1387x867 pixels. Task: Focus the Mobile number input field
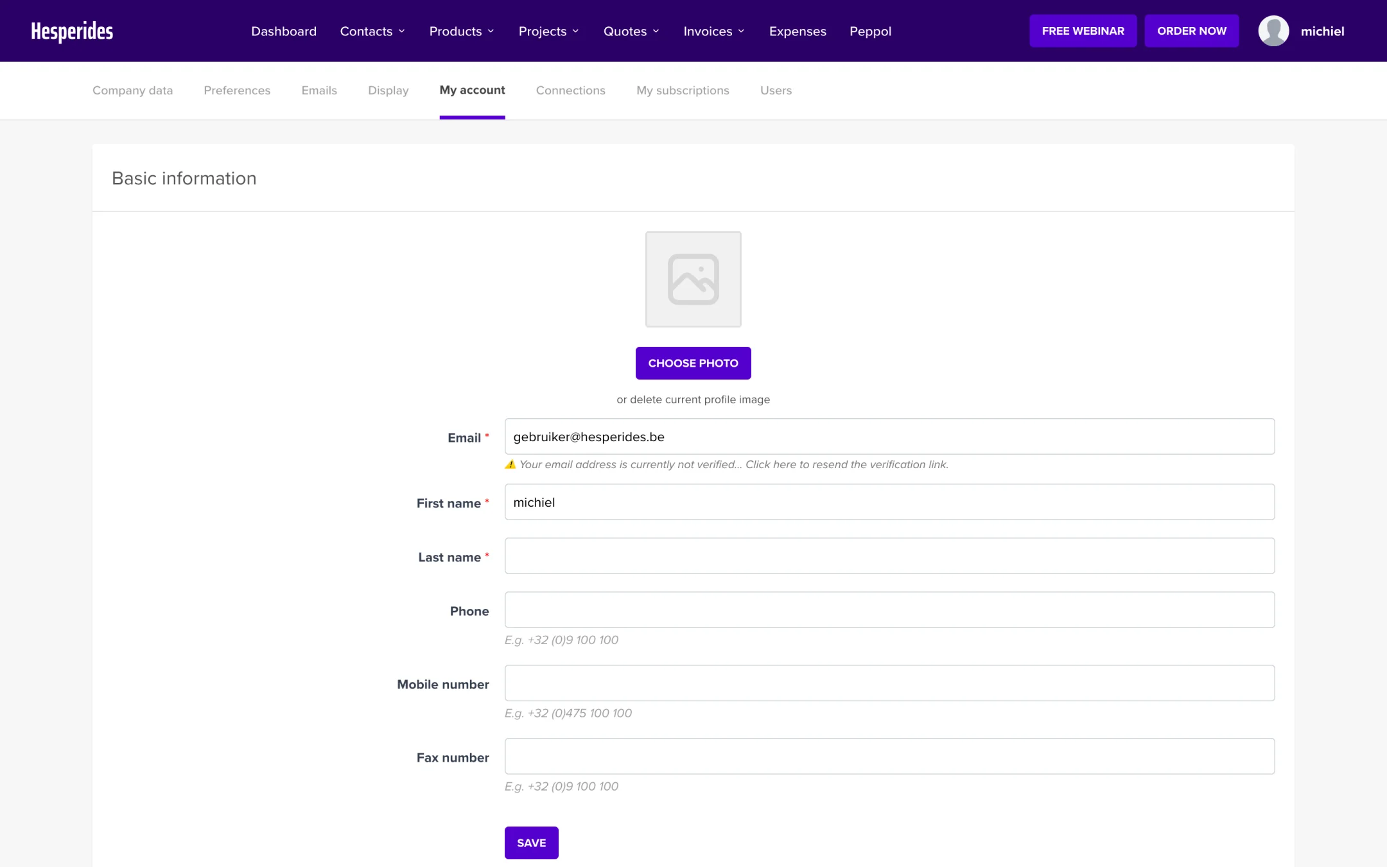[x=889, y=683]
